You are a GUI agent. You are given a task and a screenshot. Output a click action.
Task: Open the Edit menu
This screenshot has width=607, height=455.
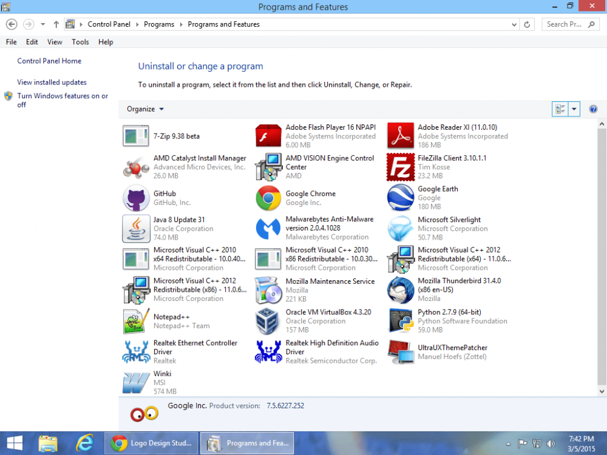pos(32,42)
